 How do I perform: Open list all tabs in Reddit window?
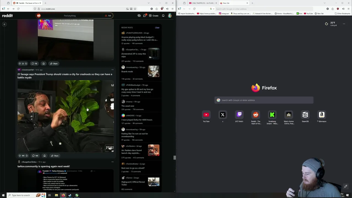click(149, 3)
